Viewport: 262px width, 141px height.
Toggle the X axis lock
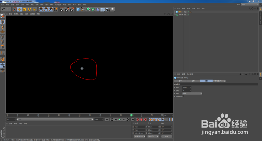[41, 9]
